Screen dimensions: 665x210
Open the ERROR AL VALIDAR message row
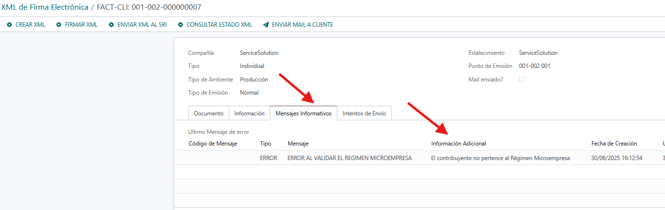350,158
